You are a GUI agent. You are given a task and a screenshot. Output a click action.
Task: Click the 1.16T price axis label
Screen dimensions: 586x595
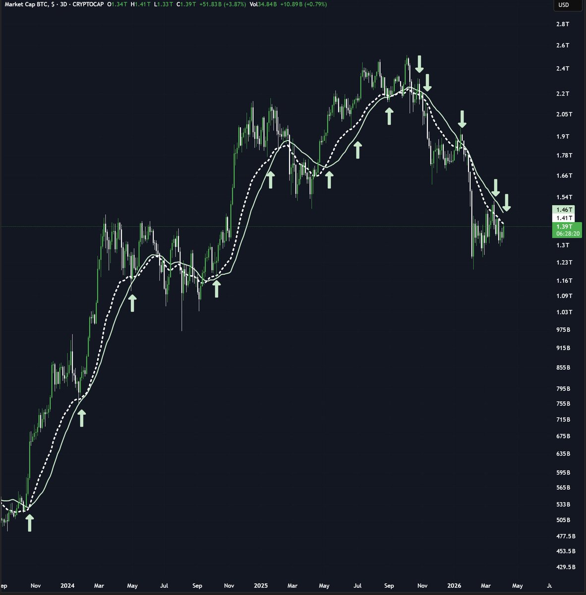click(x=564, y=281)
